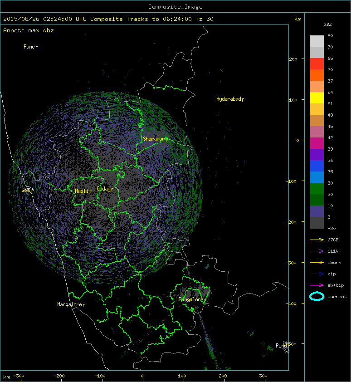
Task: Click the -300 vertical axis tick label
Action: pyautogui.click(x=291, y=263)
